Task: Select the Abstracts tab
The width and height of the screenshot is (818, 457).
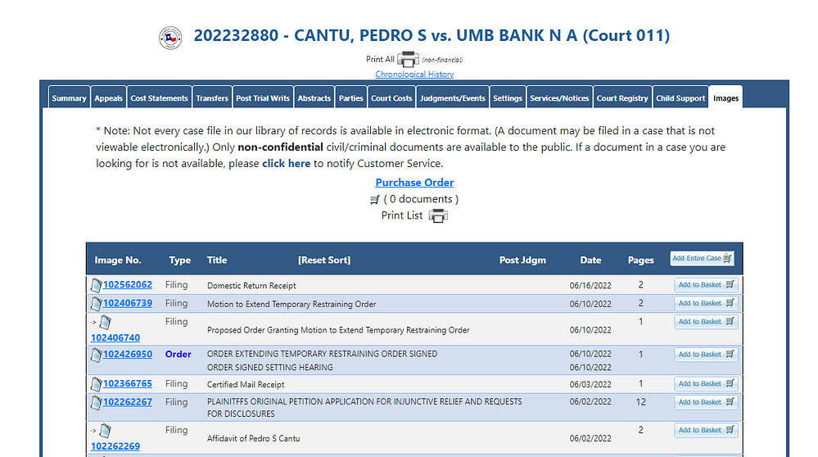Action: 314,97
